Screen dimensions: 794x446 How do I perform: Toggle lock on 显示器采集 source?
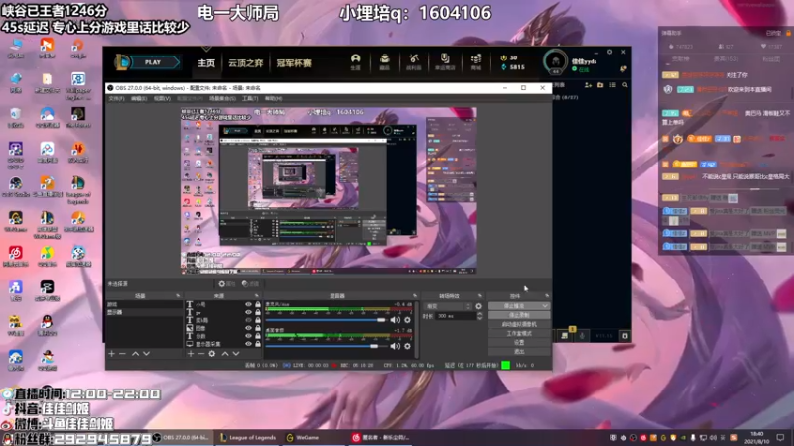258,343
